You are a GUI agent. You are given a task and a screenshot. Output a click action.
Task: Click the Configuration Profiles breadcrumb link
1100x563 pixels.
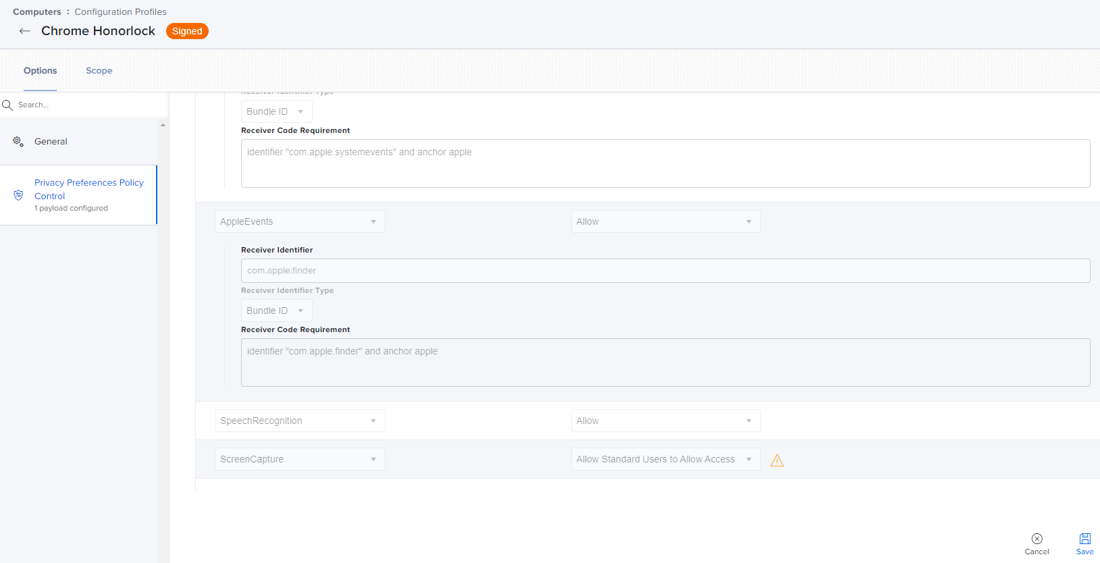point(120,12)
